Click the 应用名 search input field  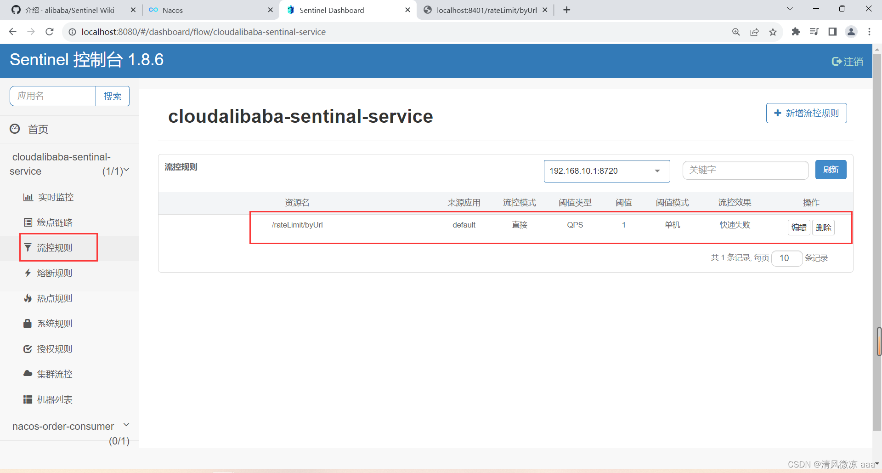(x=53, y=96)
